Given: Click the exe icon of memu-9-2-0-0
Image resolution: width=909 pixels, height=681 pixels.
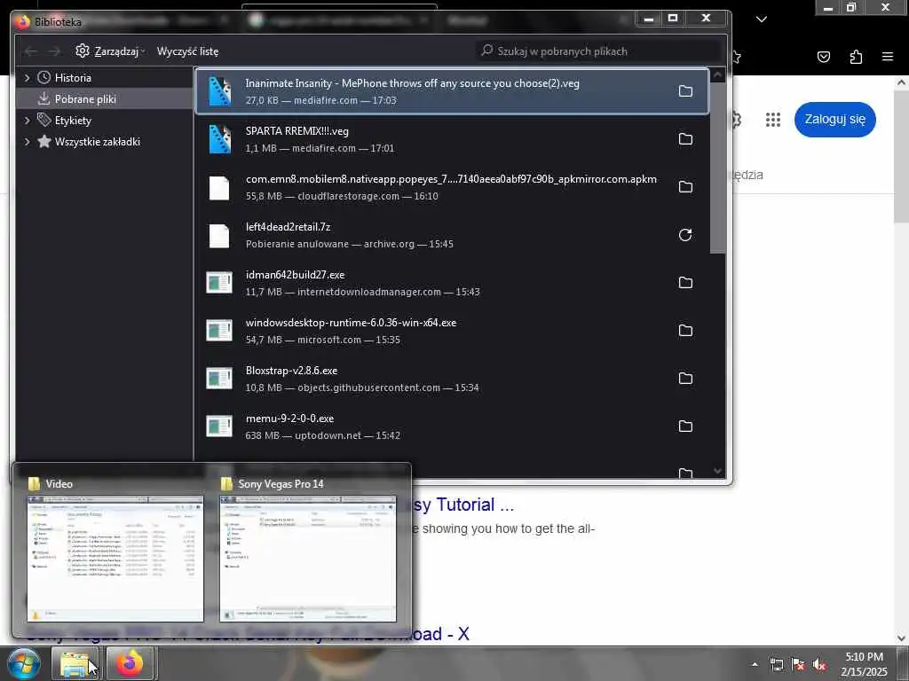Looking at the screenshot, I should click(x=219, y=427).
